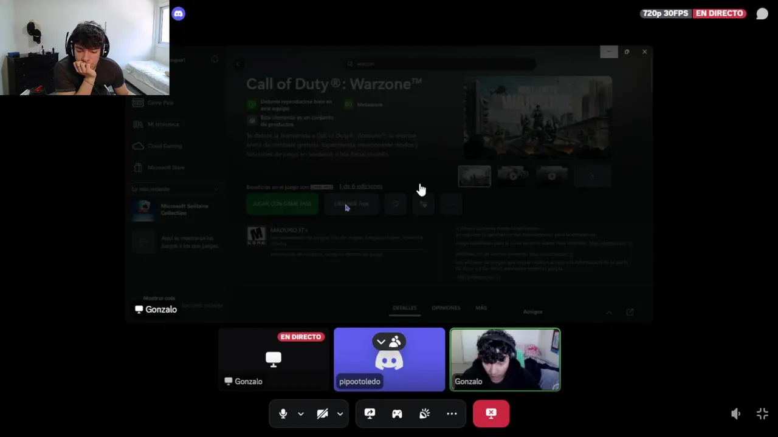Viewport: 778px width, 437px height.
Task: Mute the microphone in the call controls
Action: pyautogui.click(x=283, y=413)
